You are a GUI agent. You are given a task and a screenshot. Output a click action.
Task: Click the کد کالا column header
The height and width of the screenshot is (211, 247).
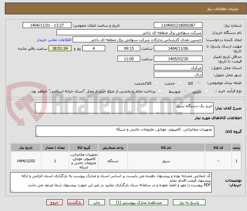click(218, 148)
